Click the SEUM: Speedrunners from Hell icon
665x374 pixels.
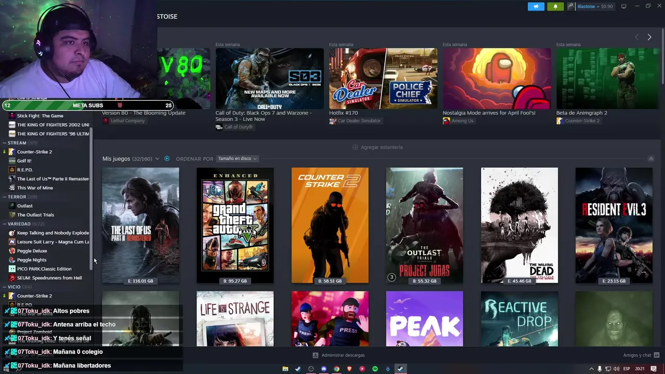click(12, 278)
